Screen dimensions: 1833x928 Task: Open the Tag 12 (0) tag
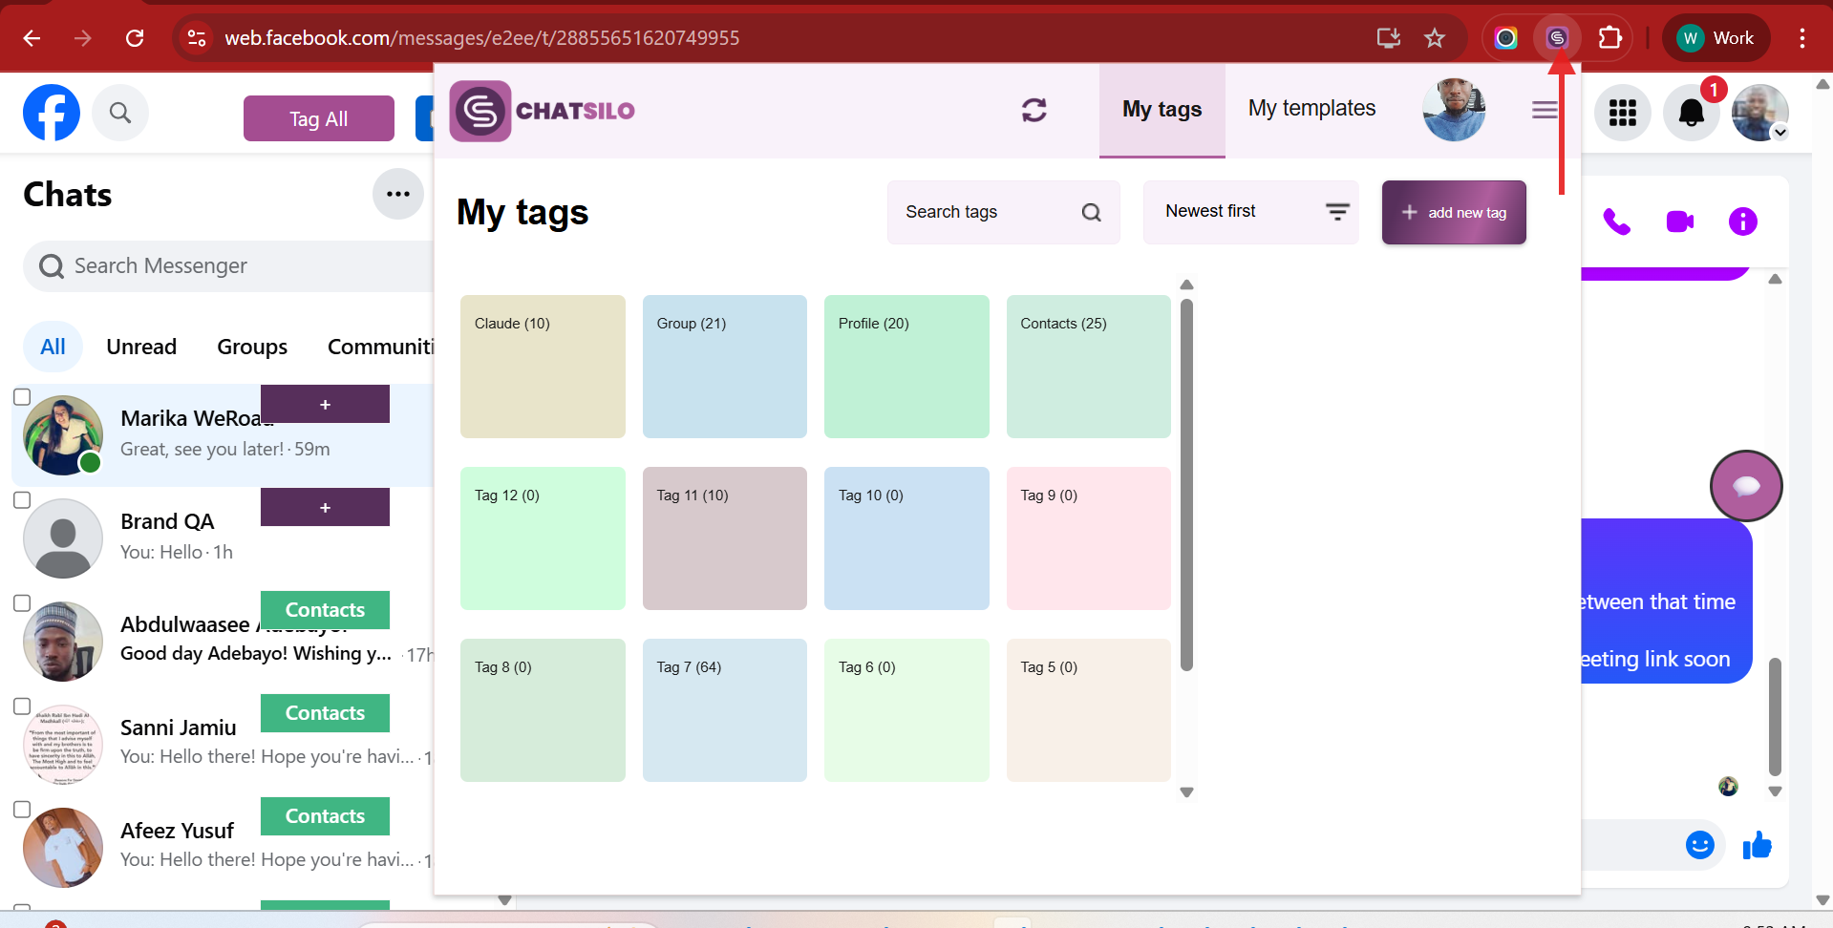tap(543, 538)
